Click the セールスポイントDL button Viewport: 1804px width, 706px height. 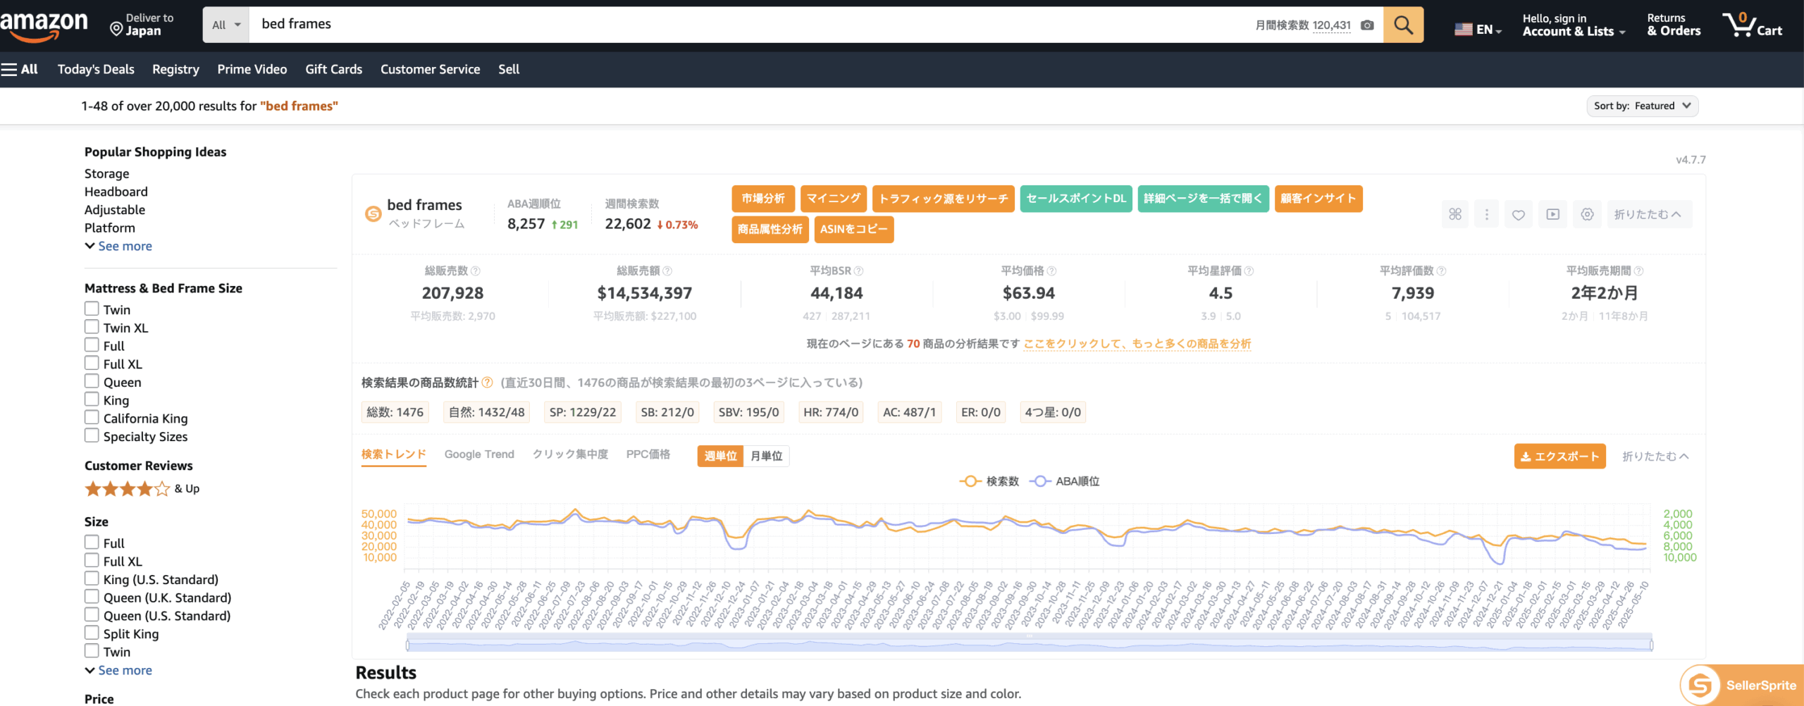1076,199
